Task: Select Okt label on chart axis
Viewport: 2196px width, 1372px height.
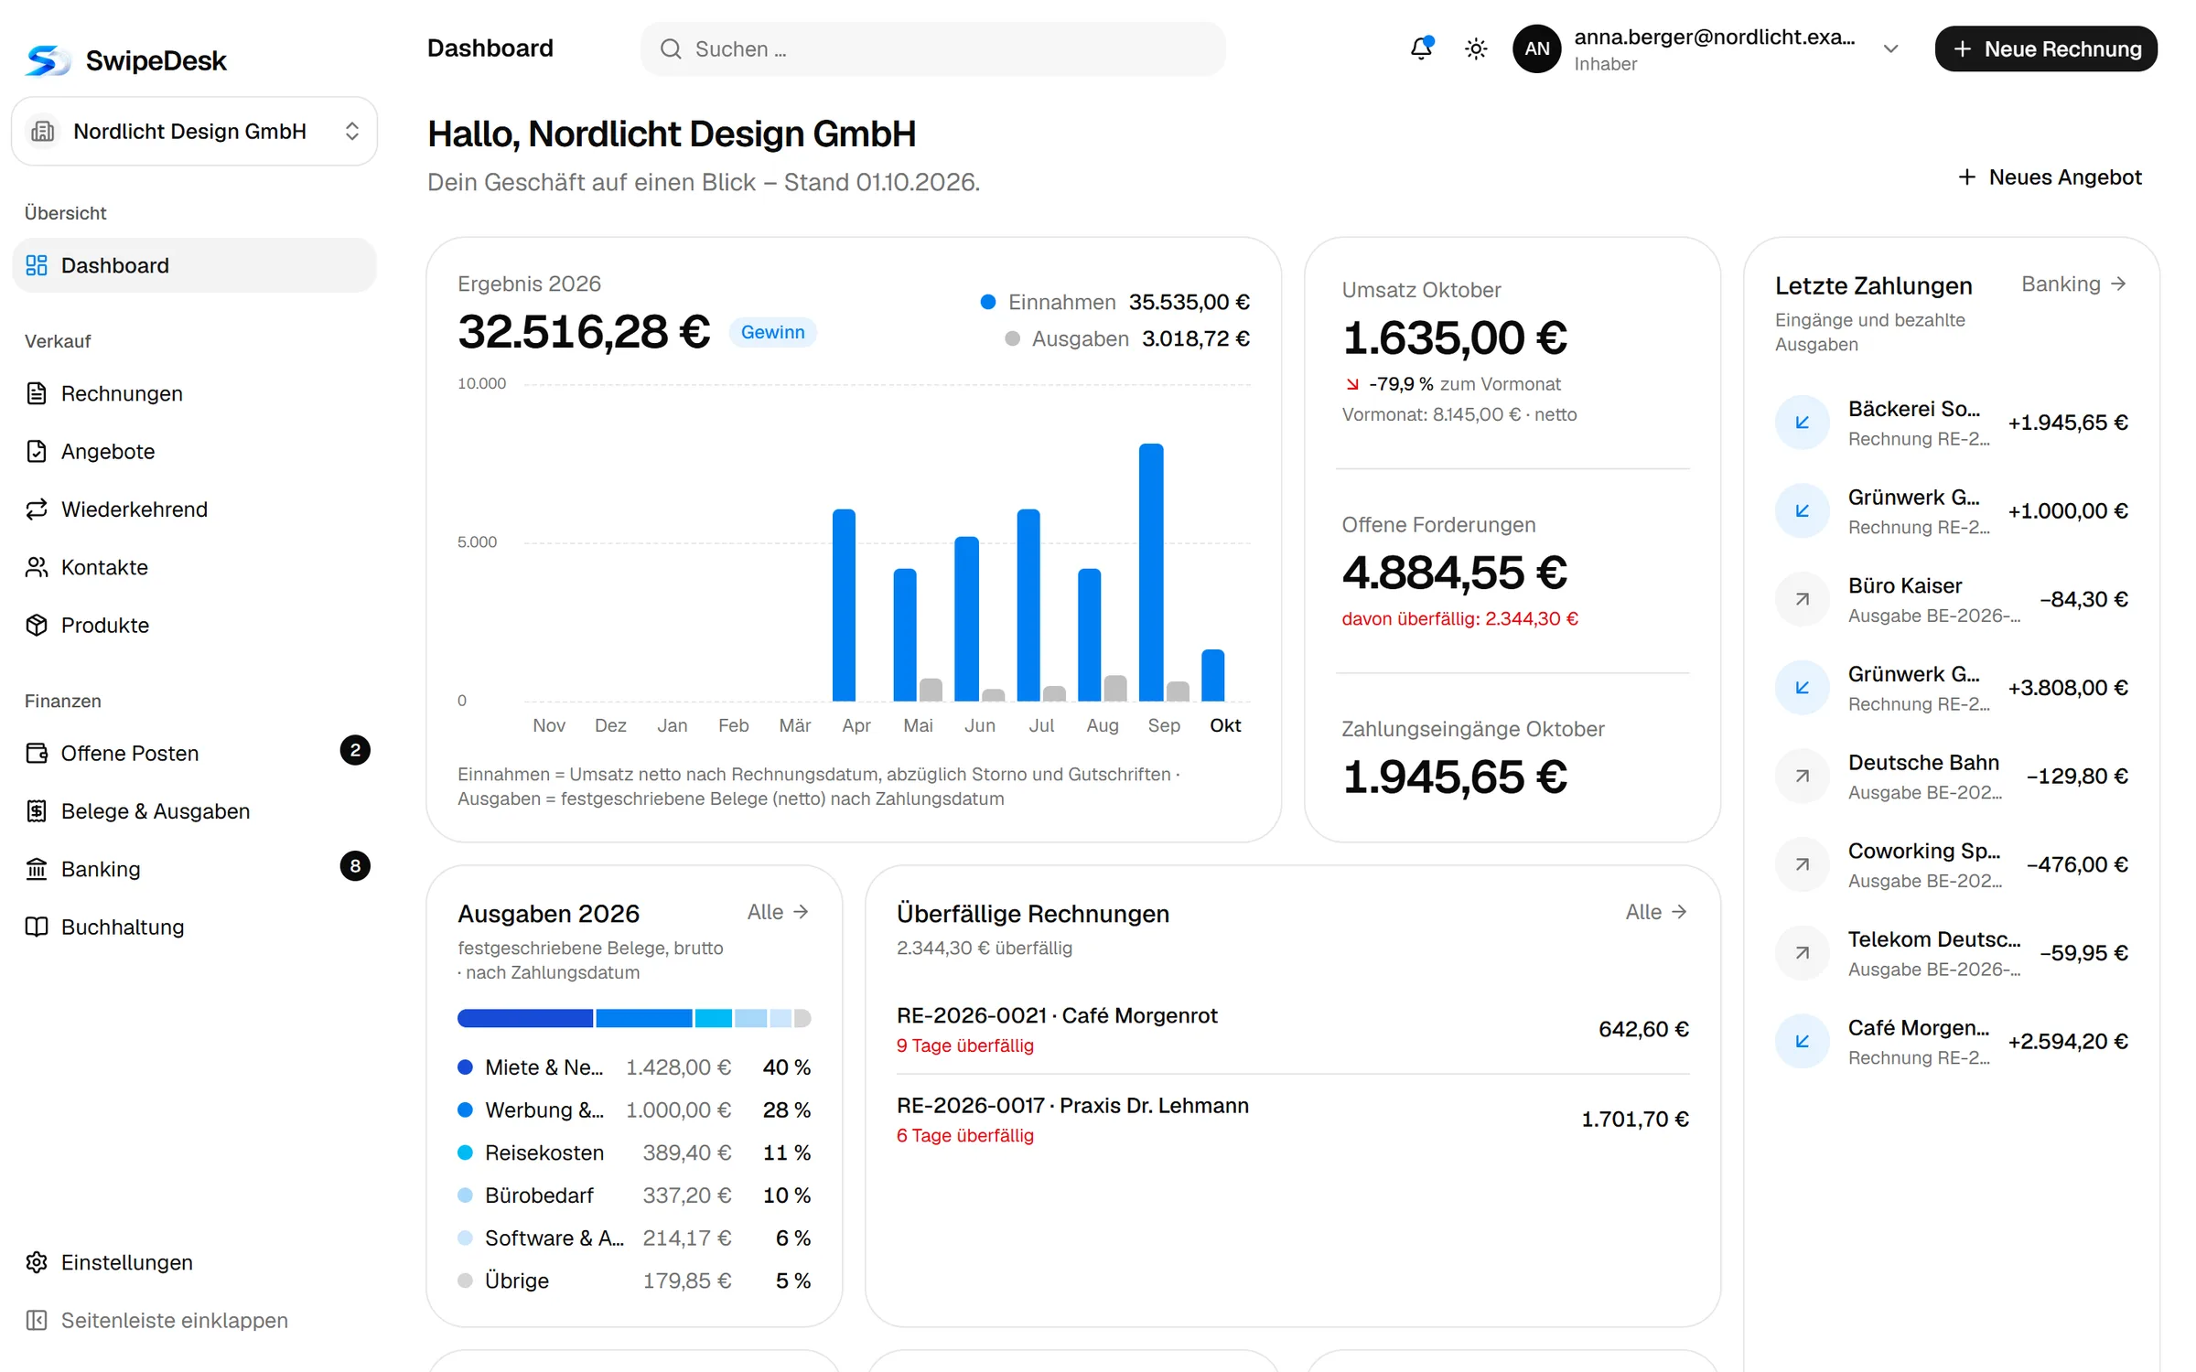Action: [x=1225, y=725]
